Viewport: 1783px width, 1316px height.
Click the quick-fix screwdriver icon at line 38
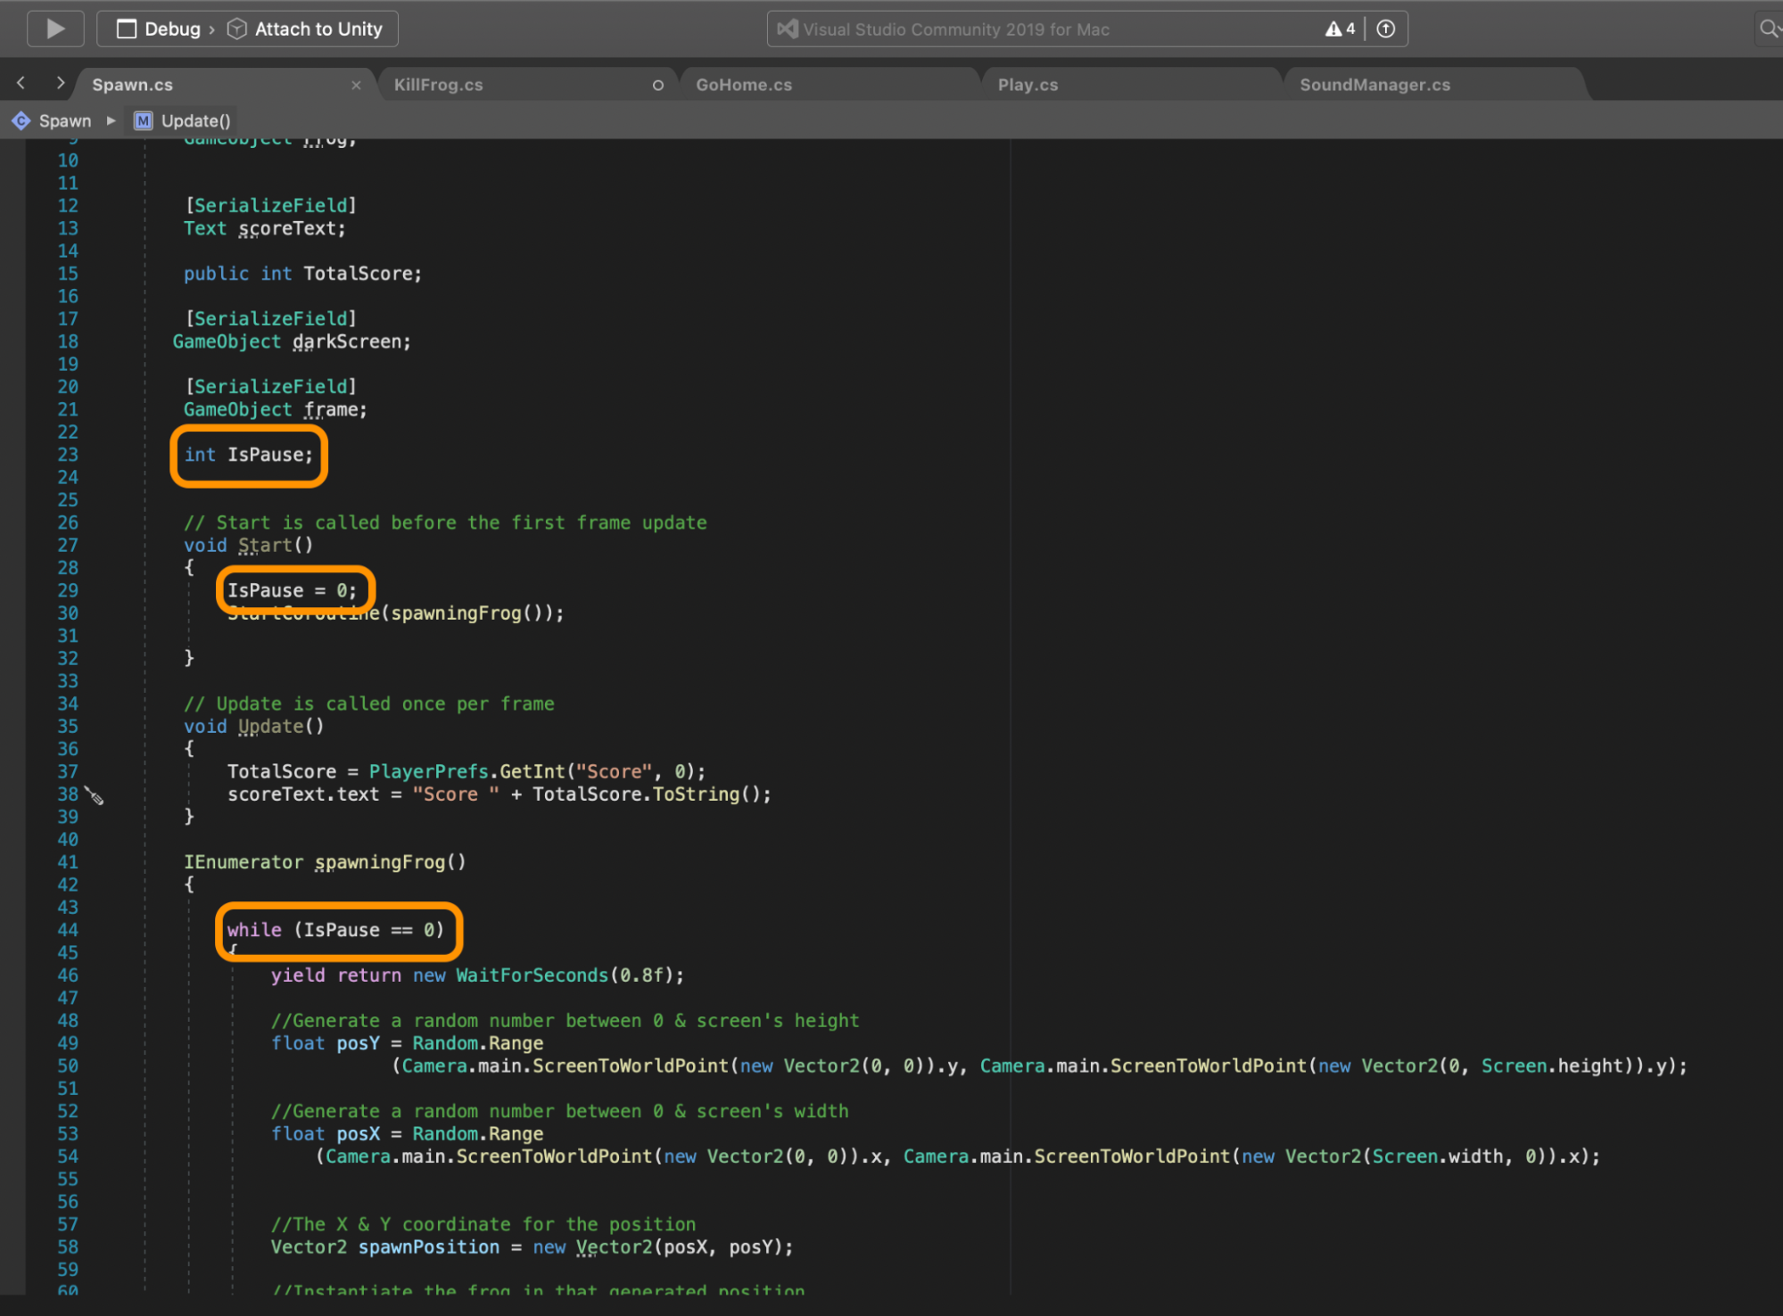[95, 796]
